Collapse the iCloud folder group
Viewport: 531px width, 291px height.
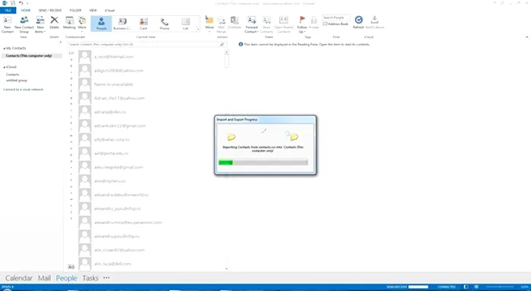click(x=4, y=67)
